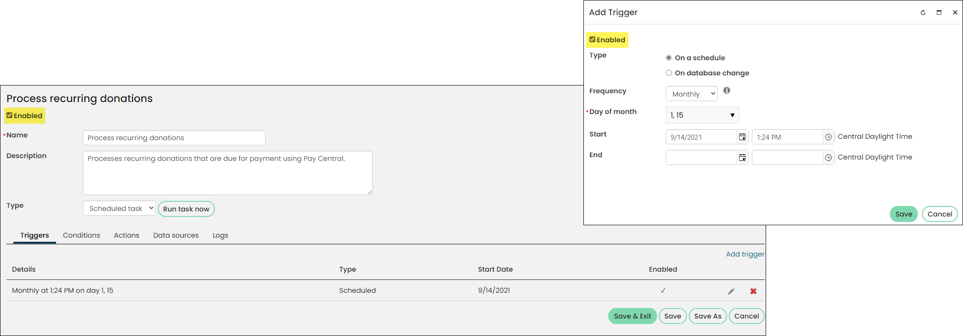The height and width of the screenshot is (336, 963).
Task: Switch to the Actions tab
Action: (127, 235)
